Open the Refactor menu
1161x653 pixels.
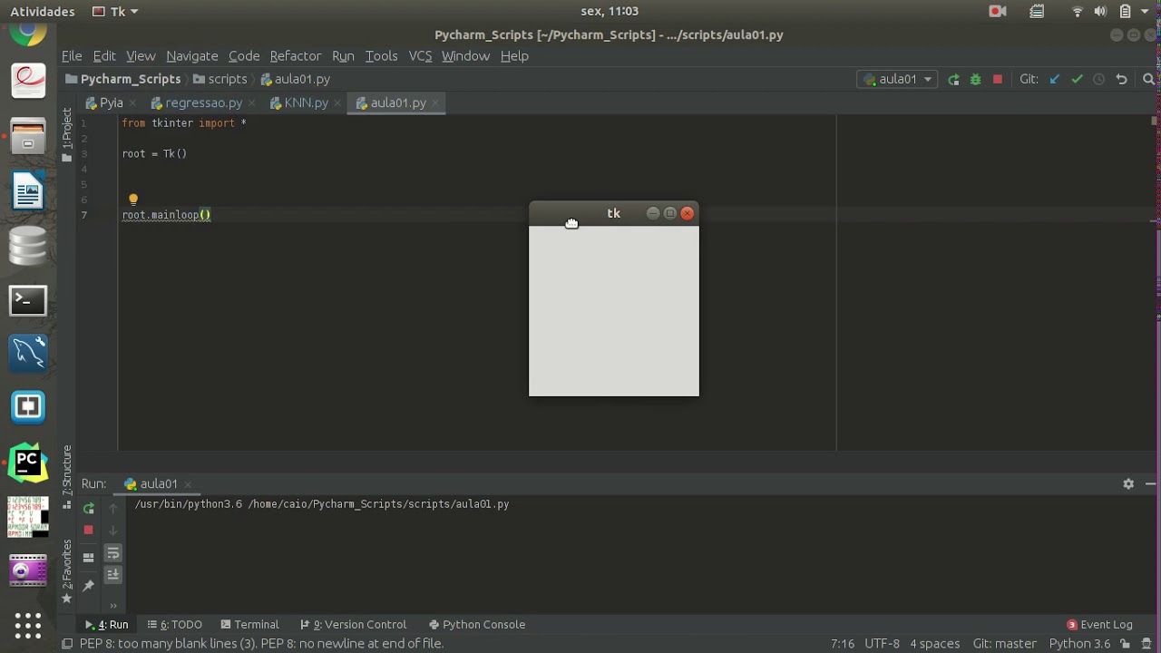coord(296,56)
